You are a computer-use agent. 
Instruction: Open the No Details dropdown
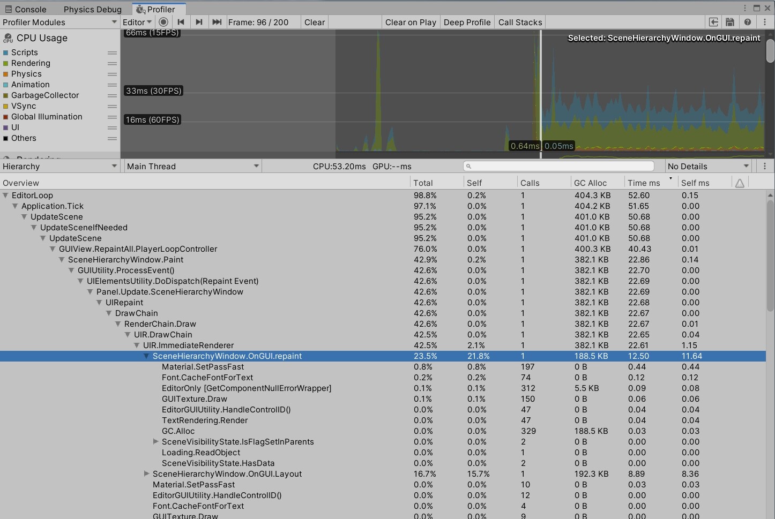point(708,166)
